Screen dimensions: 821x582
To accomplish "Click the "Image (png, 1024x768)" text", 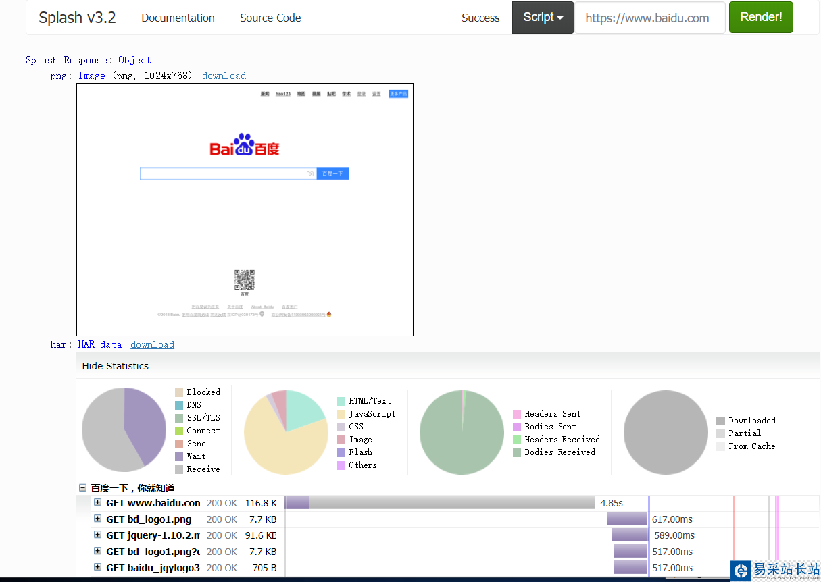I will pyautogui.click(x=135, y=76).
